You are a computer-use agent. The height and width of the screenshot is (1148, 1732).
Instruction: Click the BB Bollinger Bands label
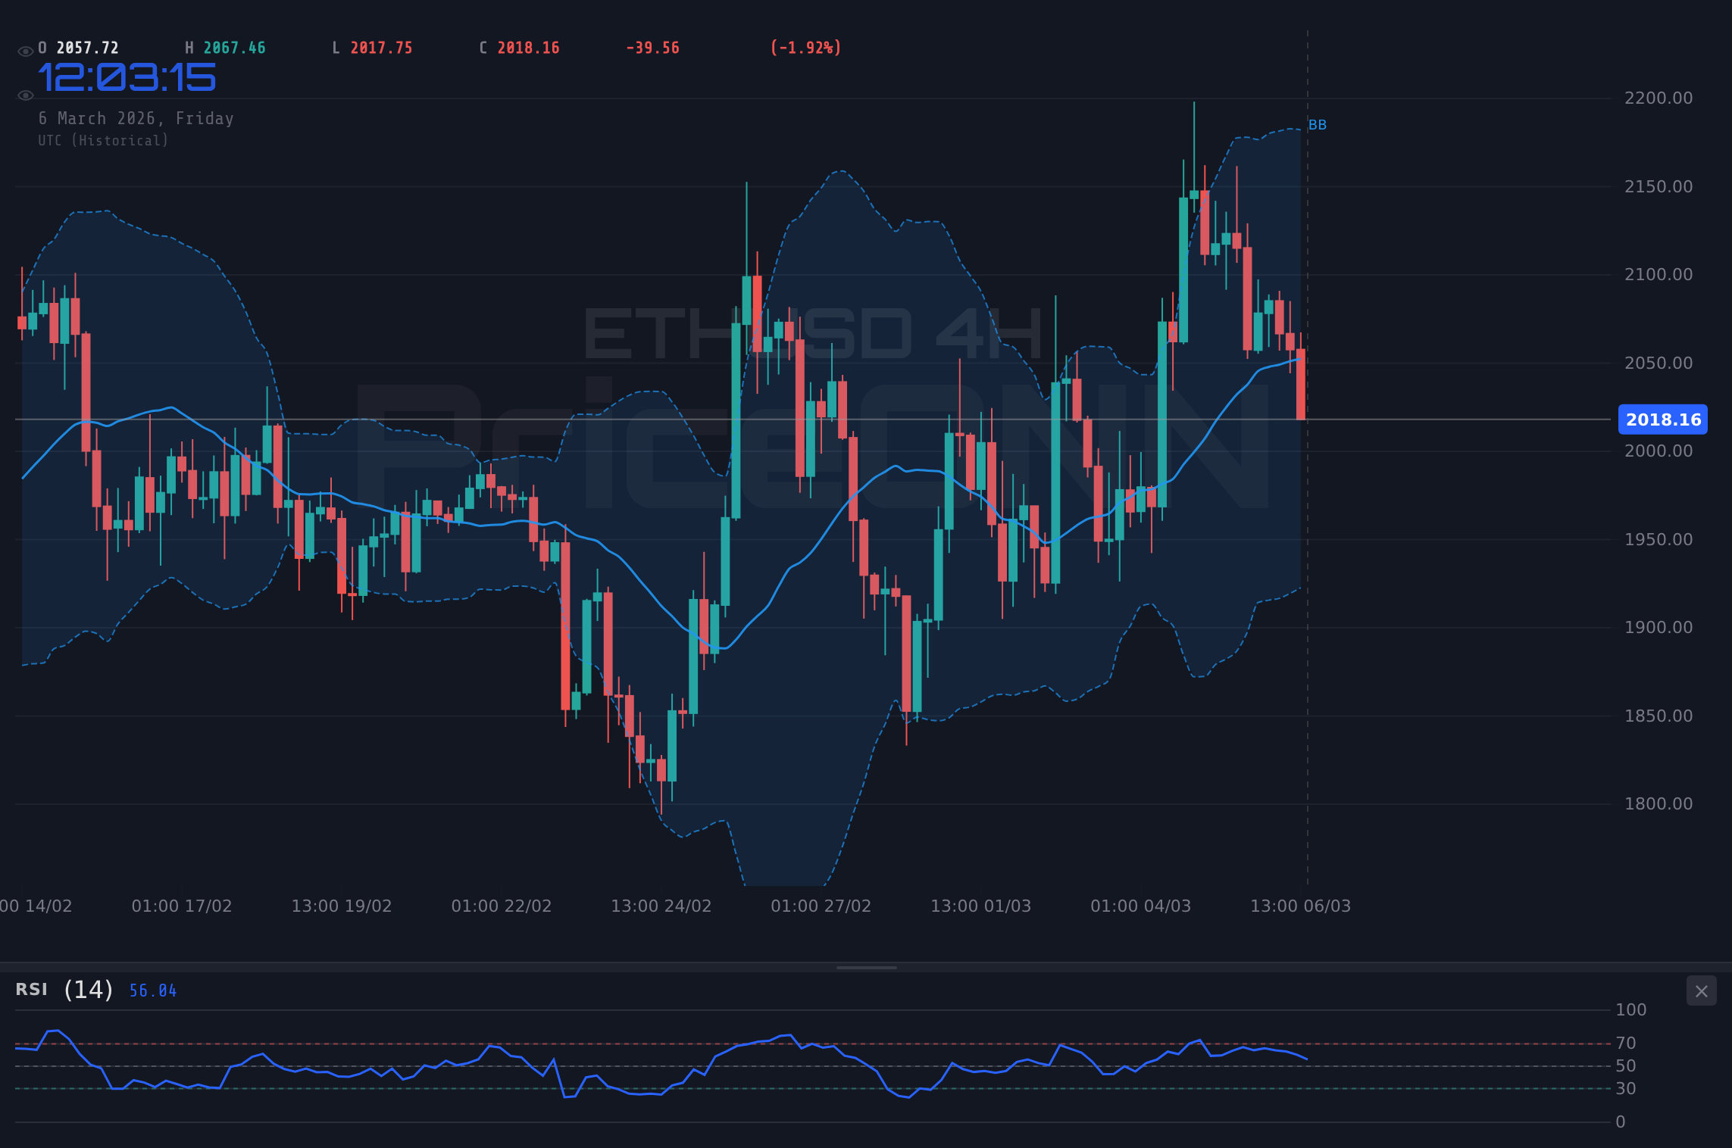(x=1318, y=125)
